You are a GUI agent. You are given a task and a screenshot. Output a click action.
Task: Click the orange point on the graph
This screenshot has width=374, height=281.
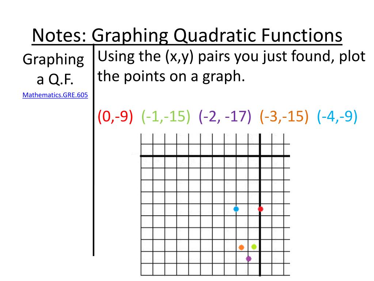coord(241,247)
